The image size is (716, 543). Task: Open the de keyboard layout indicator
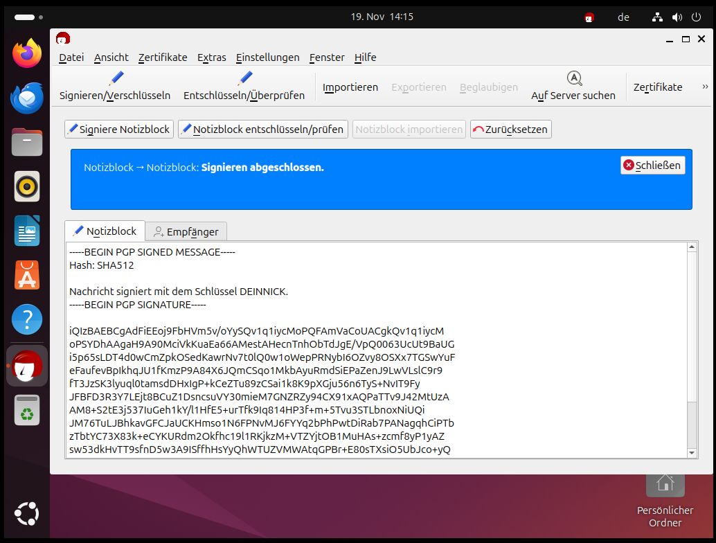(623, 17)
